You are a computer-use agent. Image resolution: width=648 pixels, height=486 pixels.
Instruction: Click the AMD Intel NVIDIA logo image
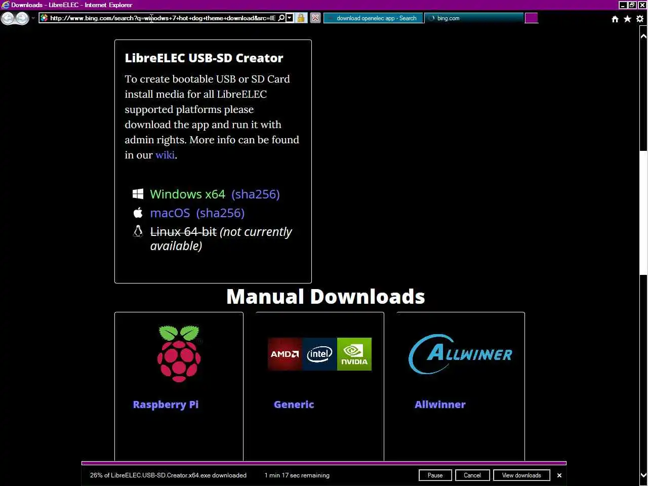319,354
